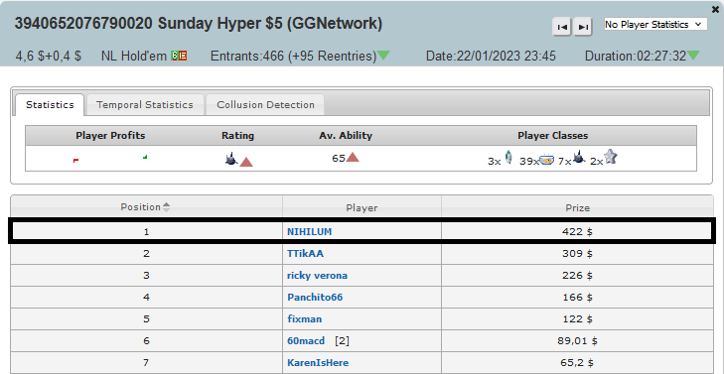
Task: Go to previous tournament arrow button
Action: (562, 27)
